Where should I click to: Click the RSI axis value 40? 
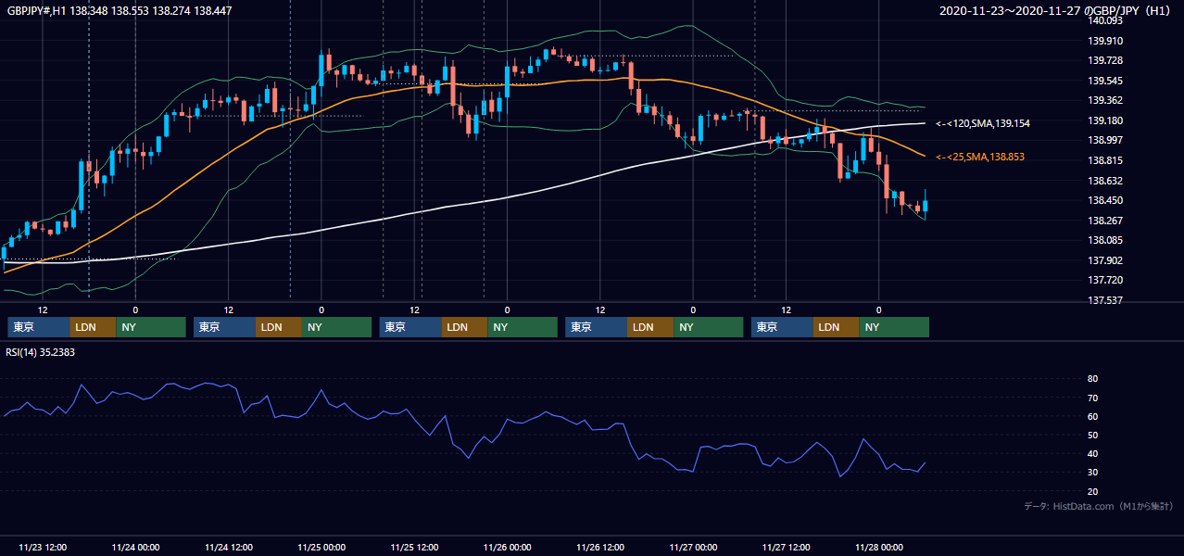pyautogui.click(x=1092, y=453)
